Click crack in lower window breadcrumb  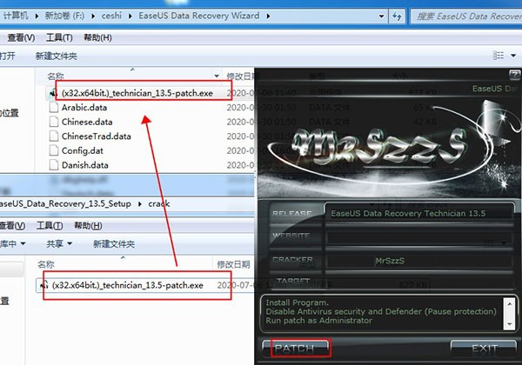159,203
